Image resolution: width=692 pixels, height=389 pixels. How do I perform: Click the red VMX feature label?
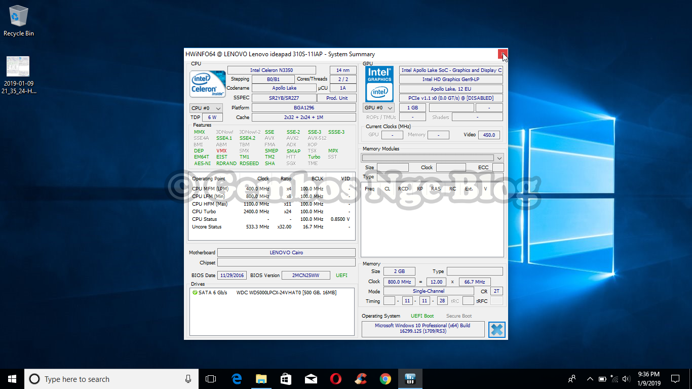tap(221, 151)
